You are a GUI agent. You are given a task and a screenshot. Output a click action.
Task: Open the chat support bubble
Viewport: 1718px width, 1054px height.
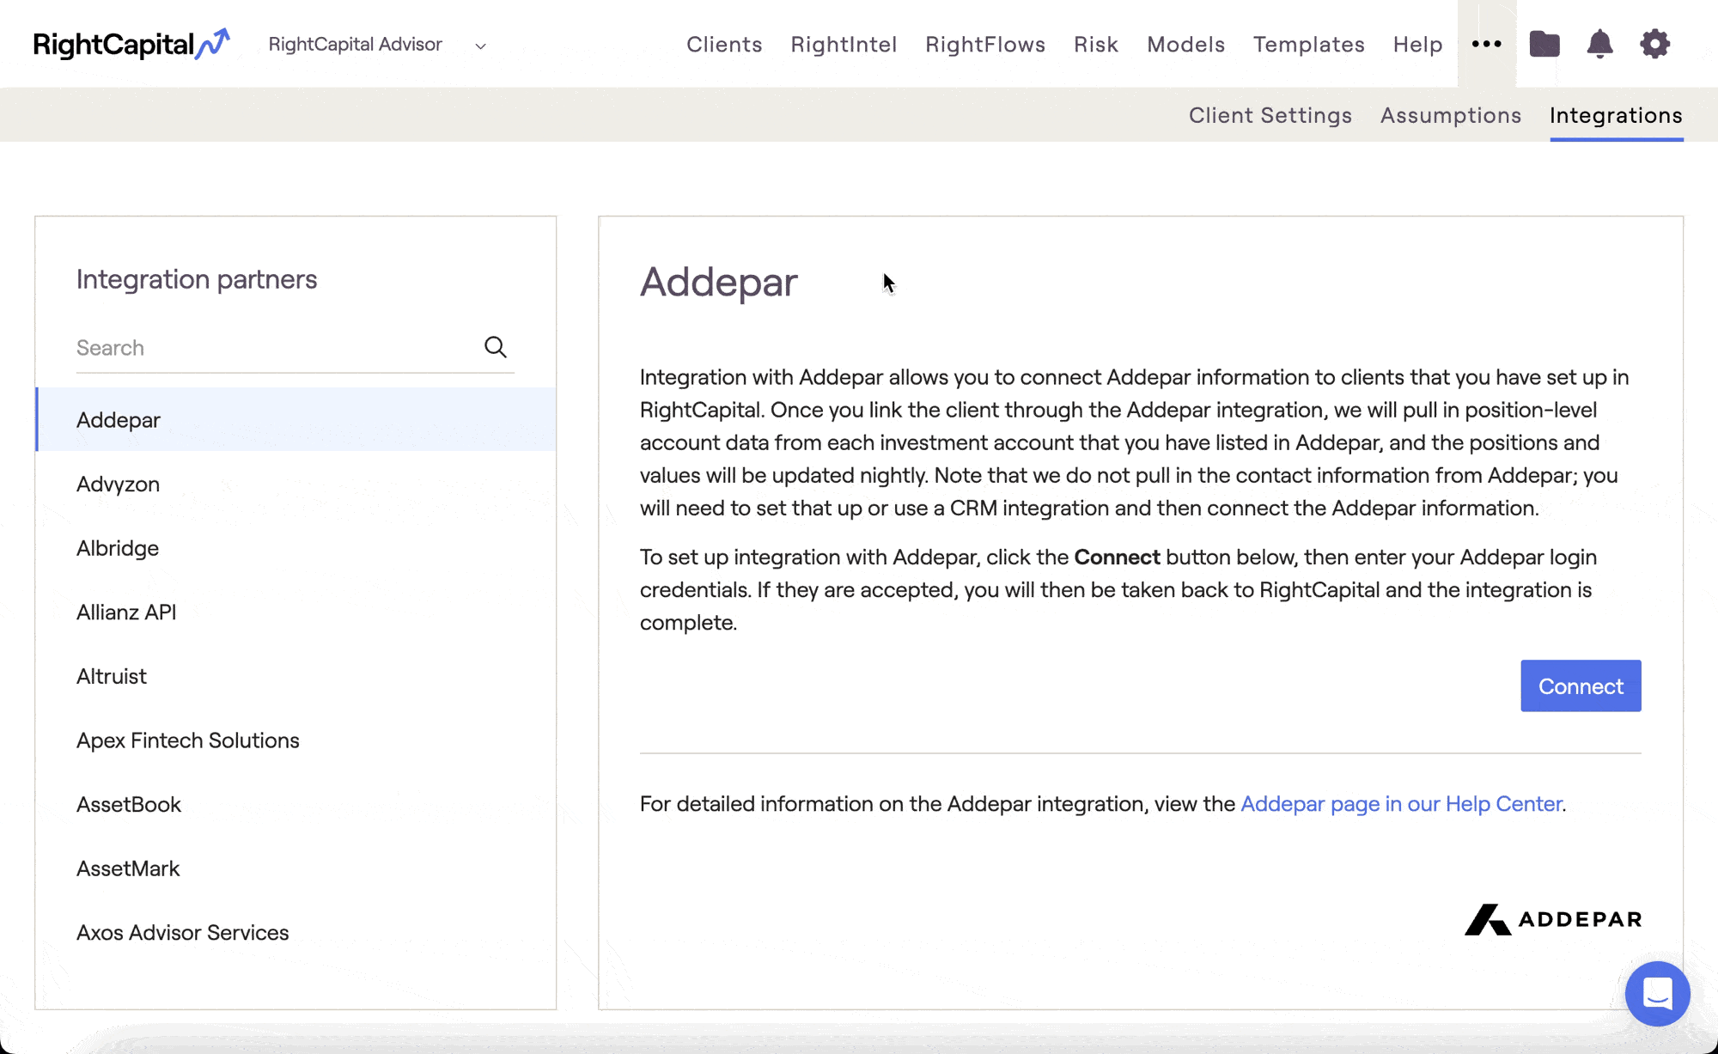1658,994
